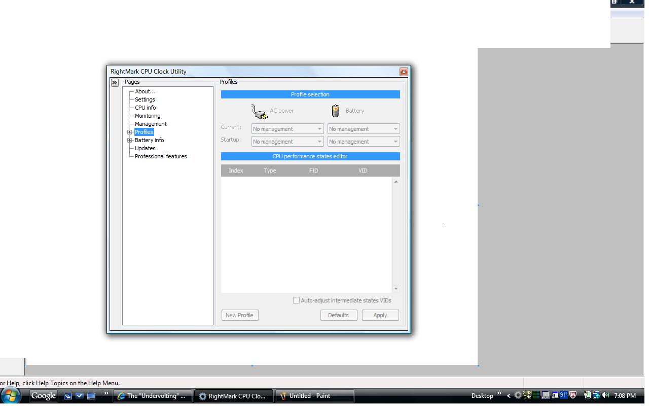Click the 91° temperature tray icon
The height and width of the screenshot is (406, 649).
pos(563,395)
